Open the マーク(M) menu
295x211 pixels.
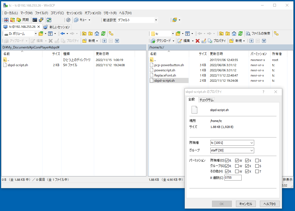[x=26, y=13]
